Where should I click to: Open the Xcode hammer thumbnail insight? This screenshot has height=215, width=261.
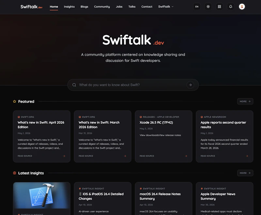(42, 195)
